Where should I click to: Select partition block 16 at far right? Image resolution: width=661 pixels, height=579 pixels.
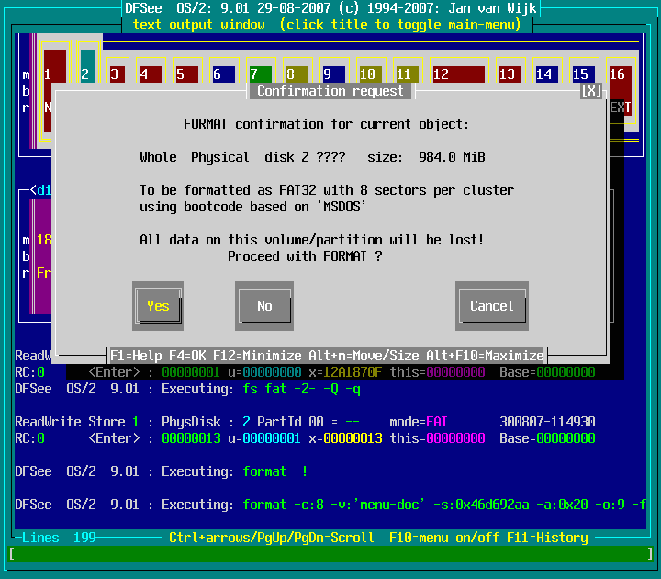tap(619, 74)
